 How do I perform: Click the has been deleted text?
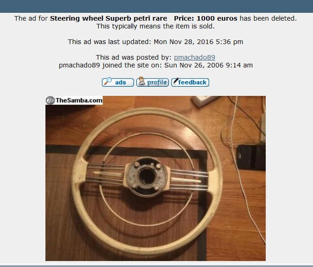pos(268,18)
